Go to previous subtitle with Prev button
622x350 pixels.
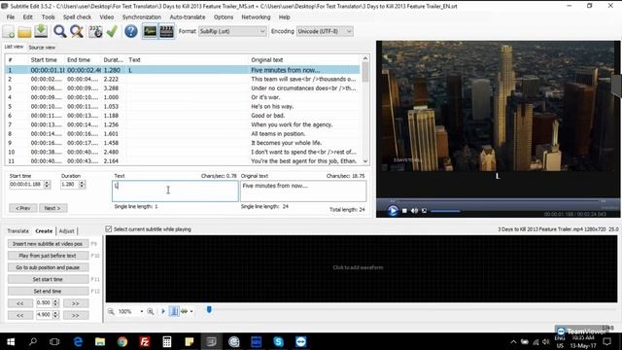(23, 208)
